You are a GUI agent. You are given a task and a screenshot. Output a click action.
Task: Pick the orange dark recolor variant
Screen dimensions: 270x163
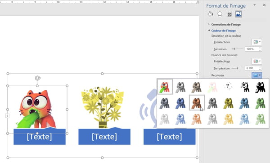(197, 103)
